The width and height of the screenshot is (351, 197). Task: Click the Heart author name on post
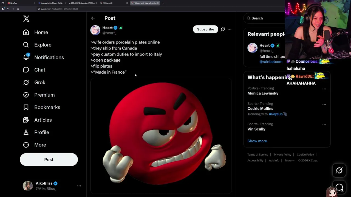coord(107,28)
